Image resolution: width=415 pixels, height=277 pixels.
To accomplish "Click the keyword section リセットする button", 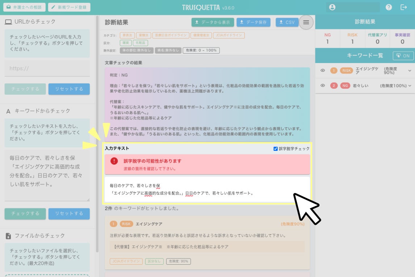I will pyautogui.click(x=69, y=214).
